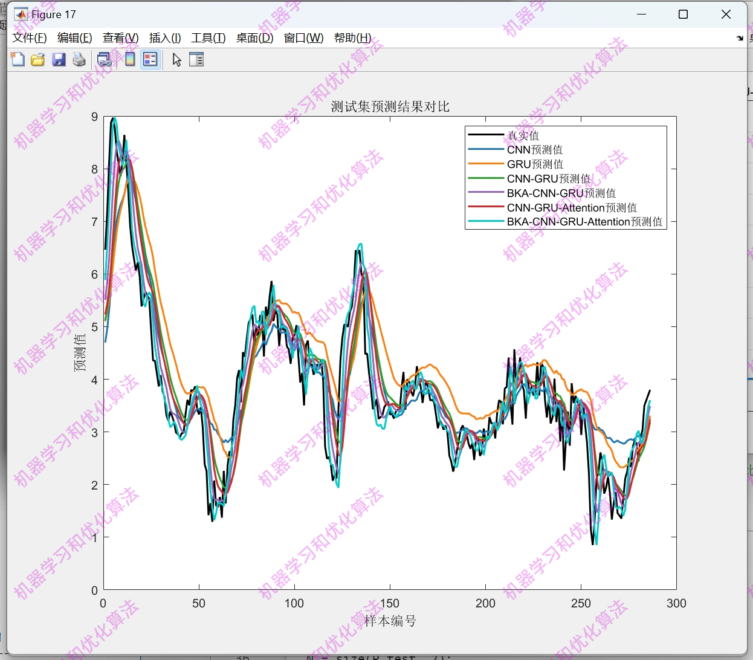Viewport: 753px width, 660px height.
Task: Save the figure using the floppy disk icon
Action: tap(59, 59)
